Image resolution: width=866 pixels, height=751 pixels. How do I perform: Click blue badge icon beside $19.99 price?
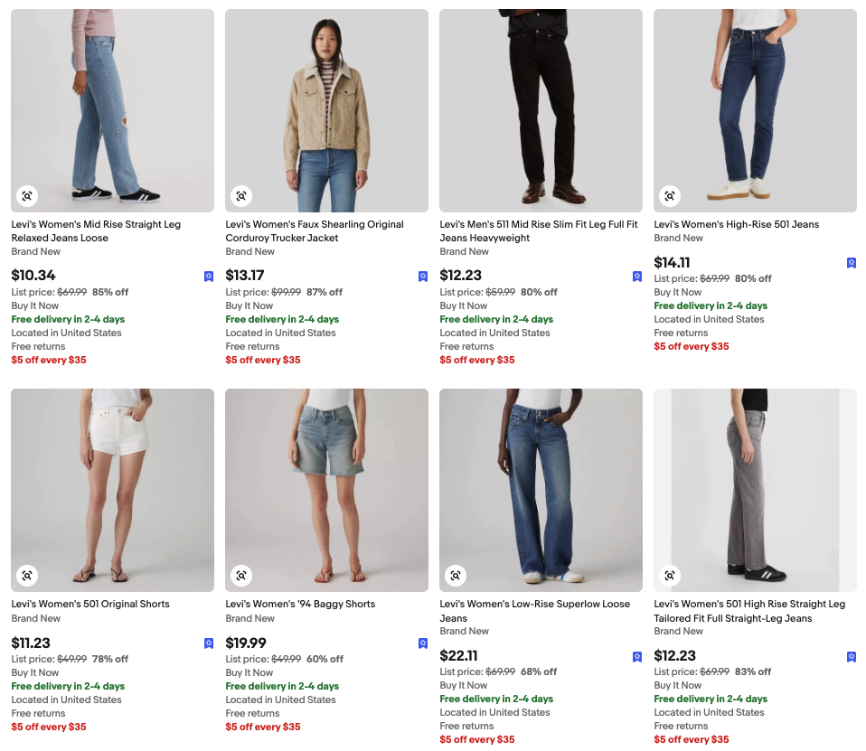click(x=423, y=643)
